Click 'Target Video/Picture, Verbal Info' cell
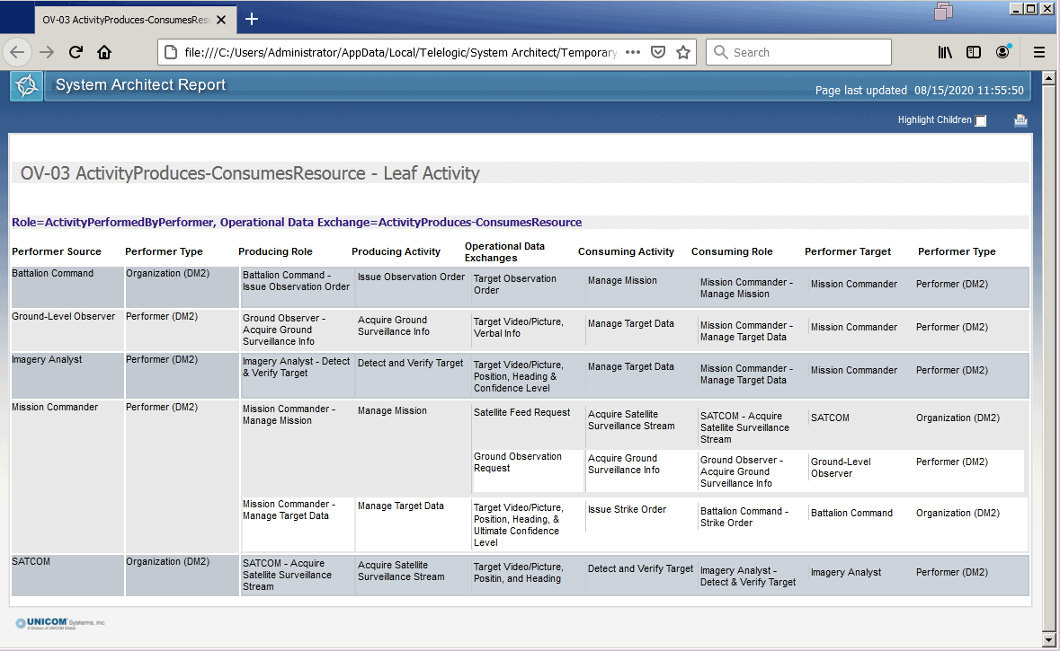This screenshot has width=1060, height=651. [x=518, y=328]
